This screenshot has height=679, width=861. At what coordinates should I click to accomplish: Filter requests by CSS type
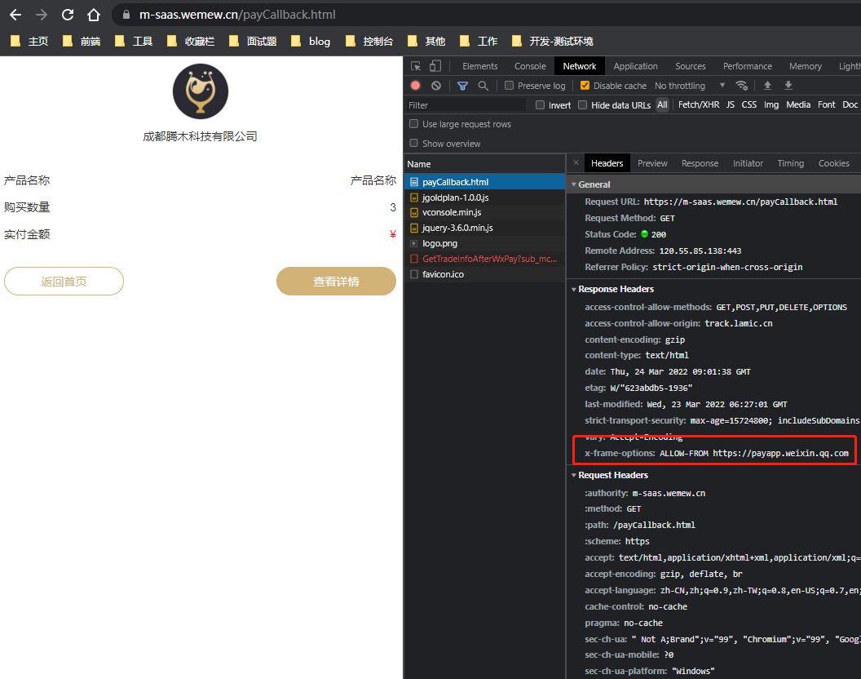[749, 104]
